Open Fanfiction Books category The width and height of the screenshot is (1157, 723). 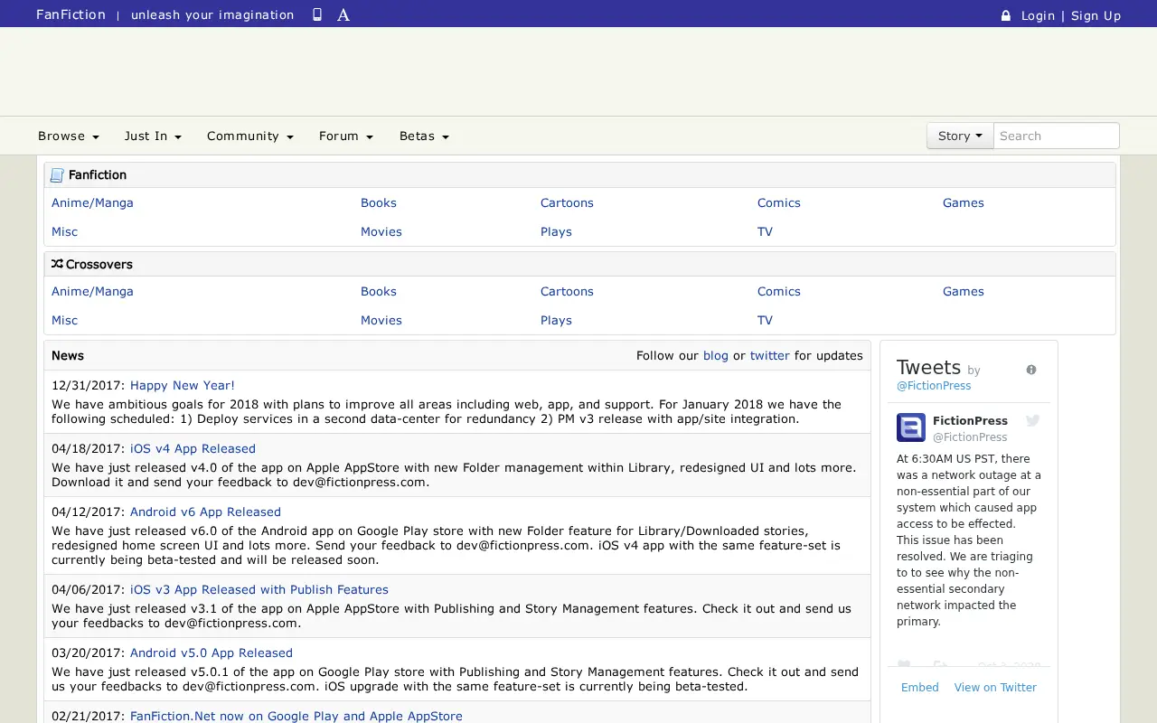[x=379, y=202]
